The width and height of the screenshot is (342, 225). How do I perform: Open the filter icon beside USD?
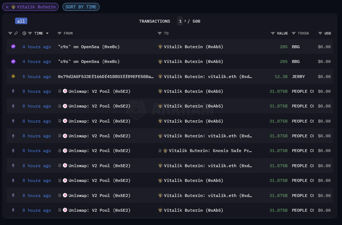pos(320,33)
